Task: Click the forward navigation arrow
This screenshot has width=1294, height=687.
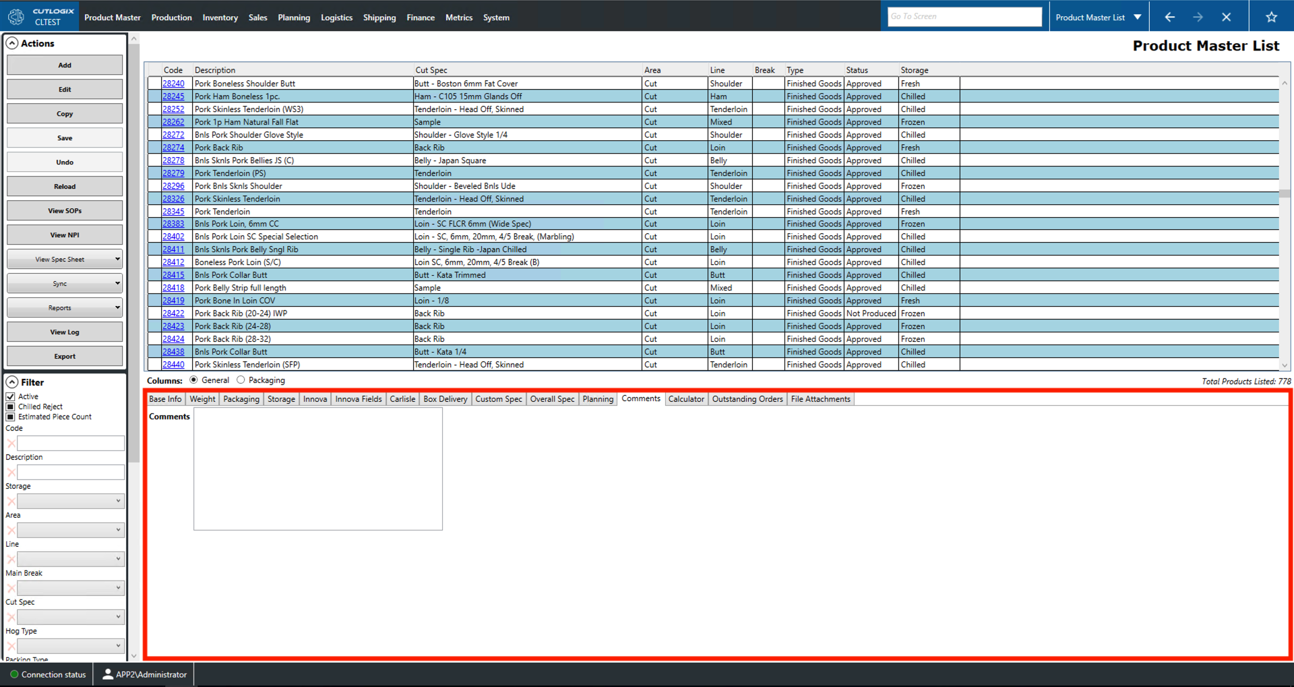Action: pos(1198,16)
